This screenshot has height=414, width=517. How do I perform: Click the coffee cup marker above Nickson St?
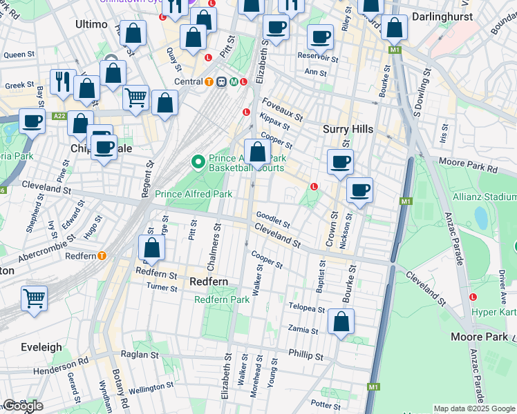click(359, 193)
